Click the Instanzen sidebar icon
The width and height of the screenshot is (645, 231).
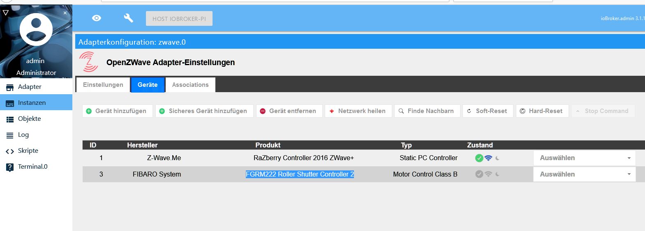pyautogui.click(x=10, y=104)
